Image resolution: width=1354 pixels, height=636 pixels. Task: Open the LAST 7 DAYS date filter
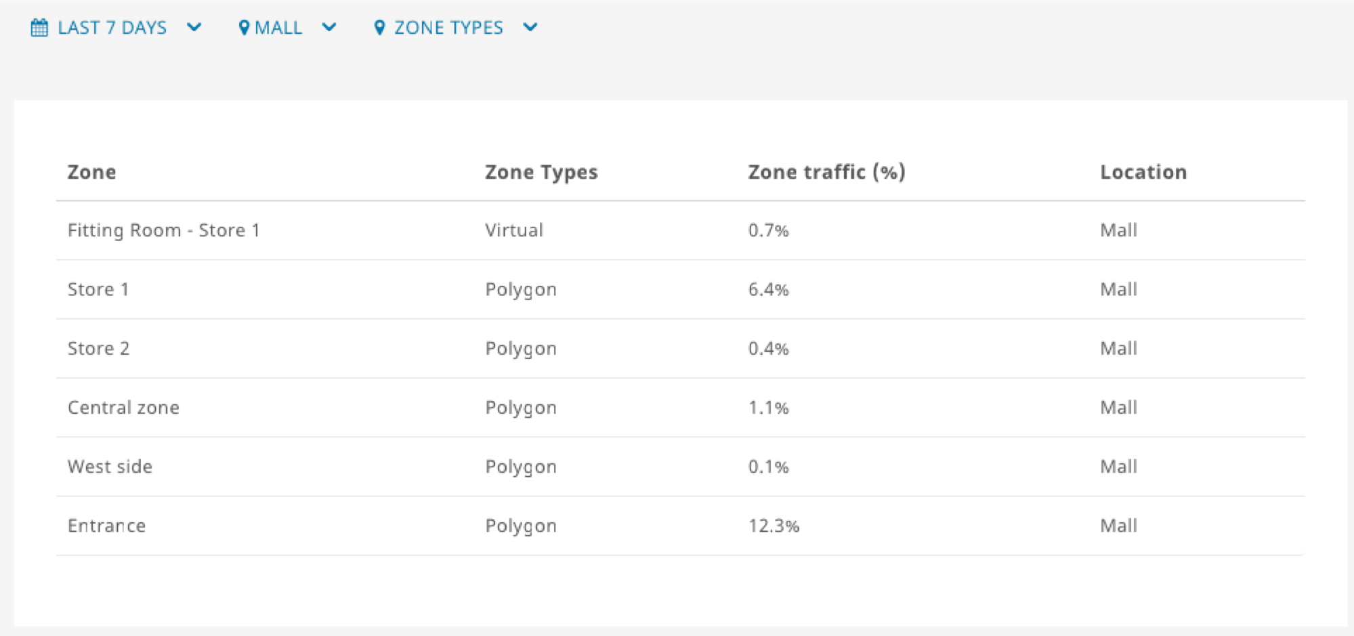coord(112,28)
